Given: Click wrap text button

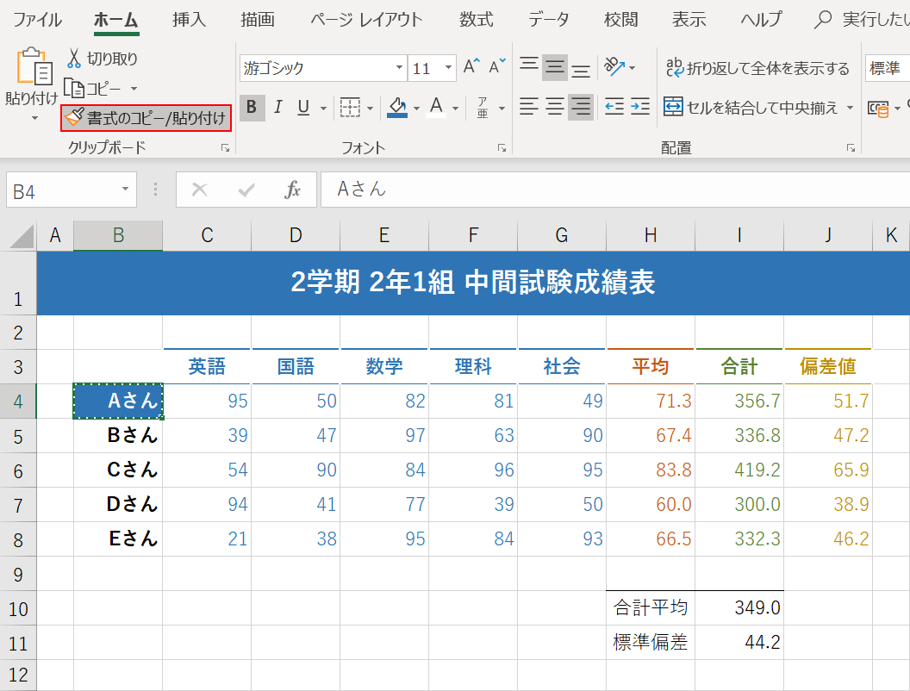Looking at the screenshot, I should (x=757, y=68).
